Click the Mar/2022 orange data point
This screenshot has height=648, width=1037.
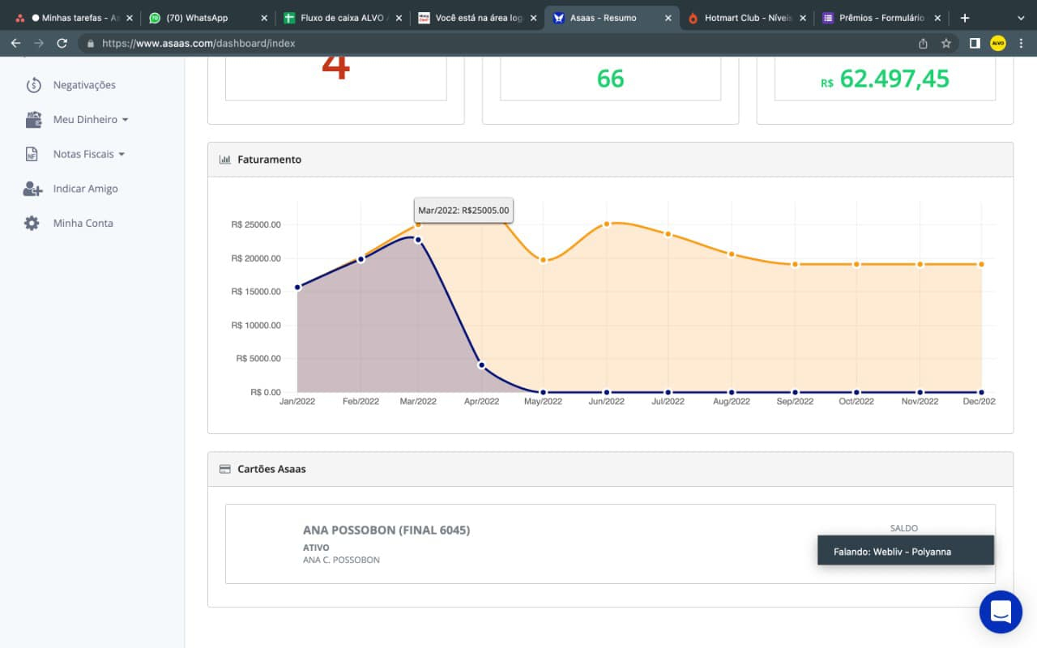tap(419, 224)
